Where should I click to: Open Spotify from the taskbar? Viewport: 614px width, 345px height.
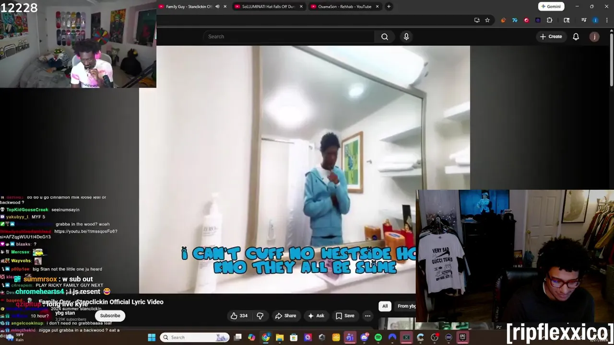378,337
